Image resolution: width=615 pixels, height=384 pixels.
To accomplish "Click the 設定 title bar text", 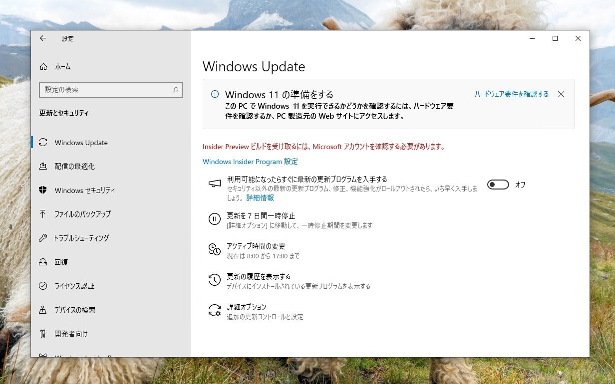I will coord(68,39).
